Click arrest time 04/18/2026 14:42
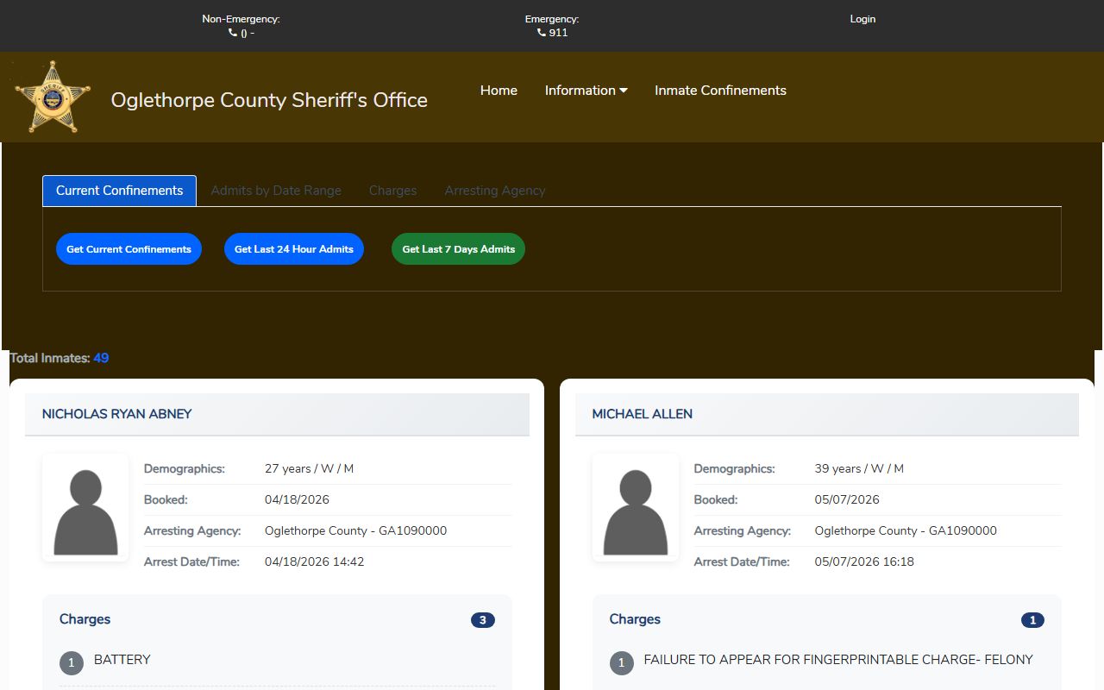 click(x=315, y=562)
